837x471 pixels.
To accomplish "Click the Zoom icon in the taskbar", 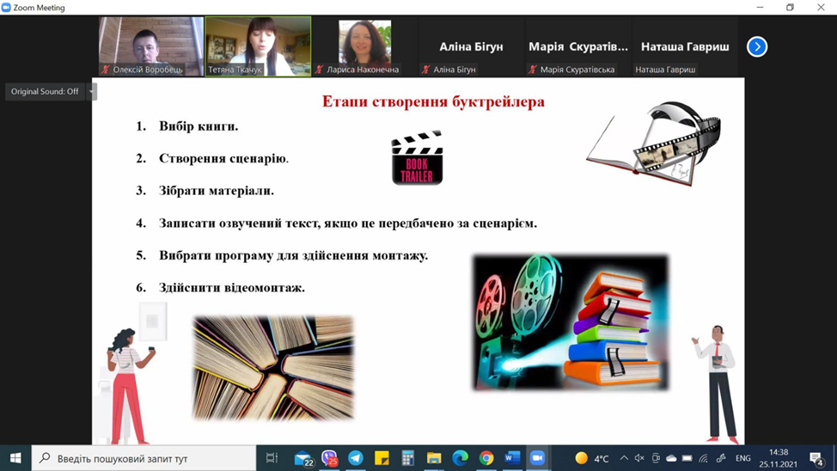I will 538,458.
